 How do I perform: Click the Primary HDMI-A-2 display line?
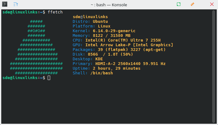click(x=119, y=64)
